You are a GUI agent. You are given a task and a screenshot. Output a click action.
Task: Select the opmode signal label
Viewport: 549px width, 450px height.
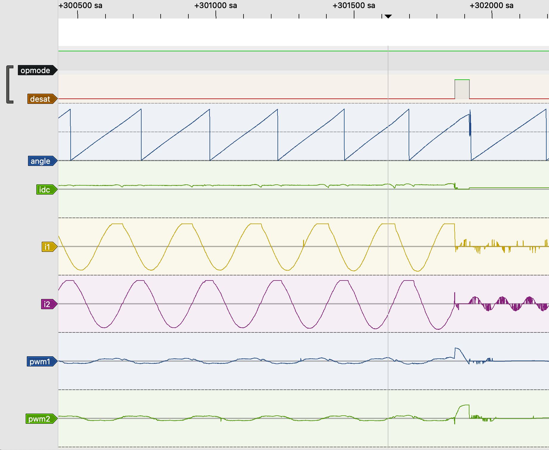click(36, 70)
